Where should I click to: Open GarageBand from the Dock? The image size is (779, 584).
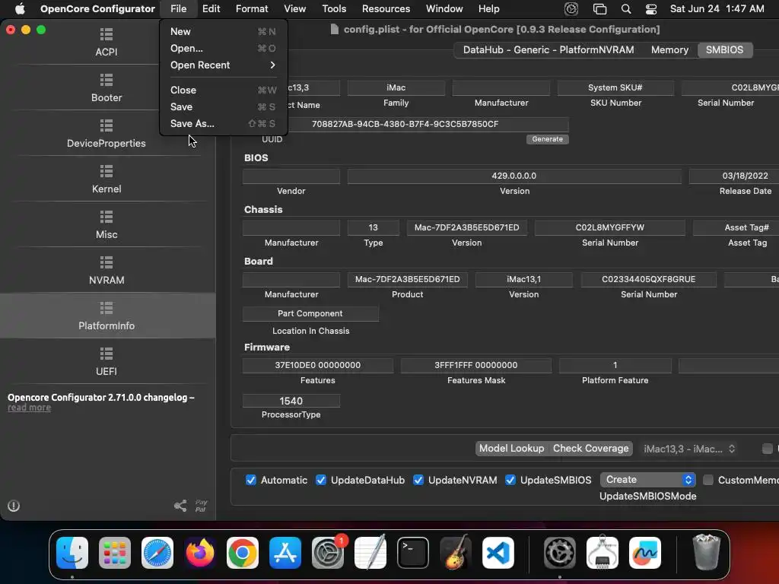coord(456,553)
